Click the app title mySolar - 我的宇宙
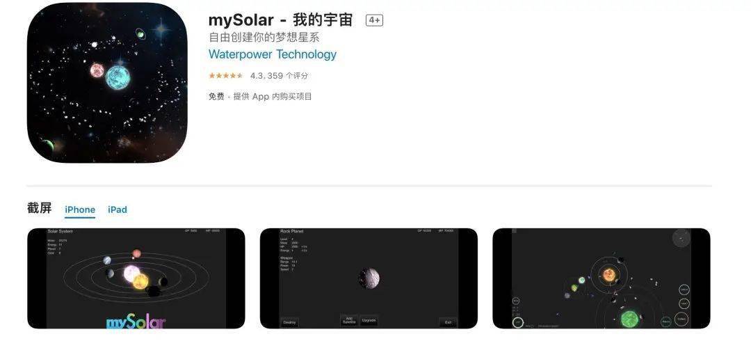 [x=281, y=20]
